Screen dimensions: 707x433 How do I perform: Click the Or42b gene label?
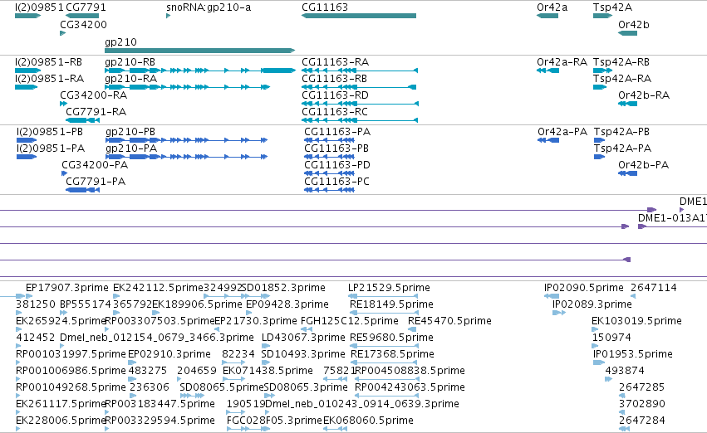[634, 24]
